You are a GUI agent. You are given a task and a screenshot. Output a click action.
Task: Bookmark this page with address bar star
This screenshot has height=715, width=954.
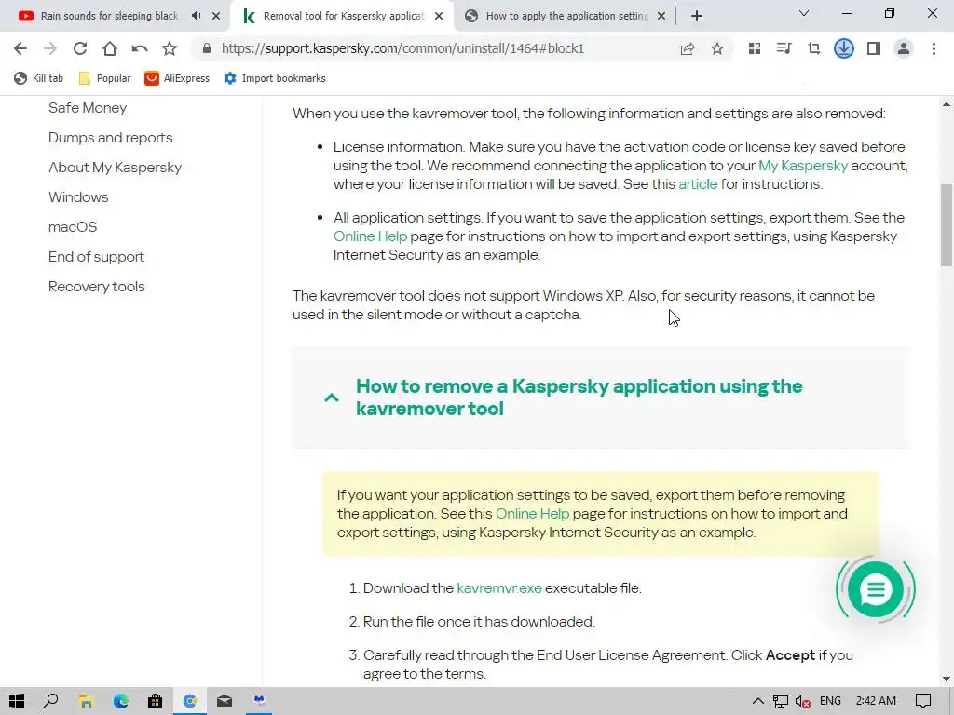click(717, 48)
